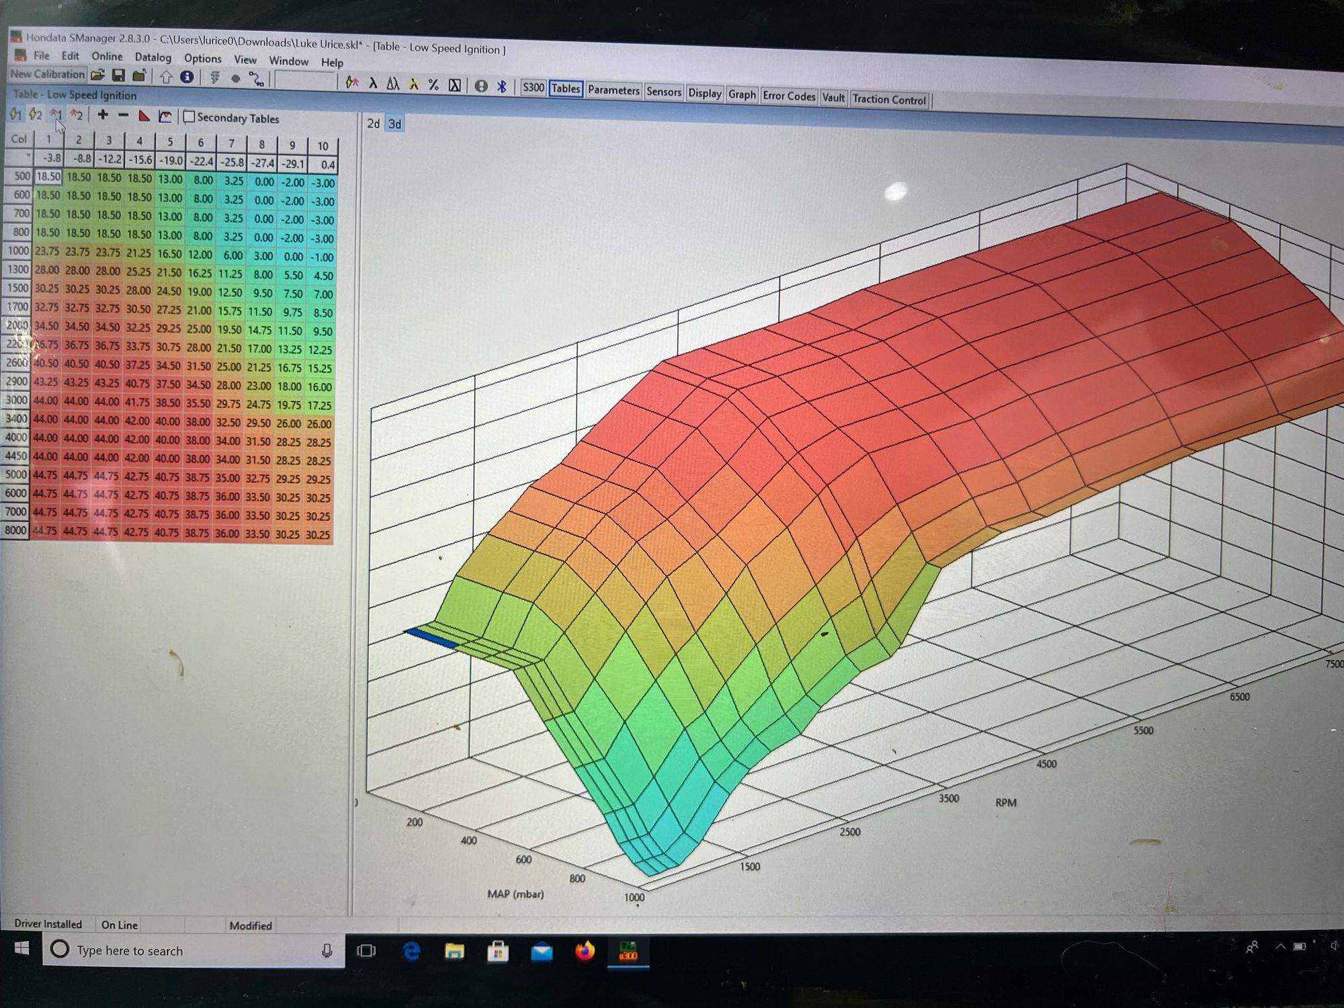The image size is (1344, 1008).
Task: Open the Options menu
Action: coord(202,59)
